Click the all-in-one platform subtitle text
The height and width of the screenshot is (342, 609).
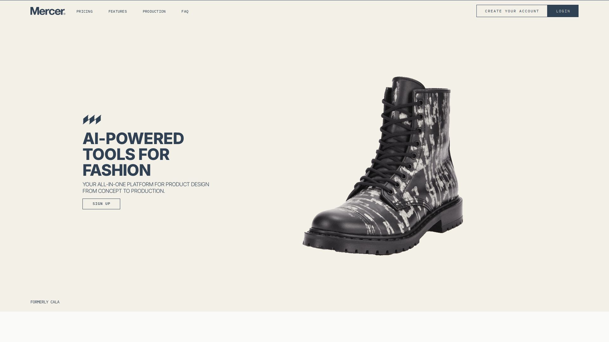pos(146,188)
